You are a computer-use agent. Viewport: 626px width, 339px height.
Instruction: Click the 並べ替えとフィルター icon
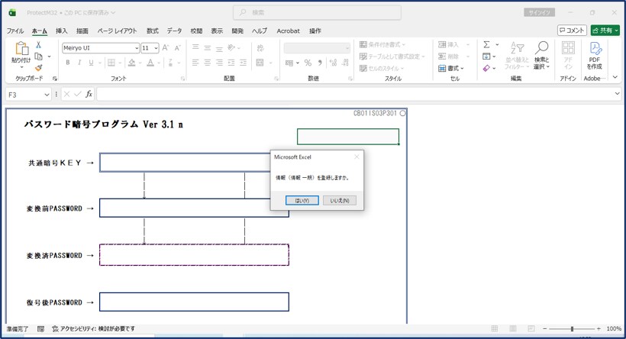pos(517,55)
